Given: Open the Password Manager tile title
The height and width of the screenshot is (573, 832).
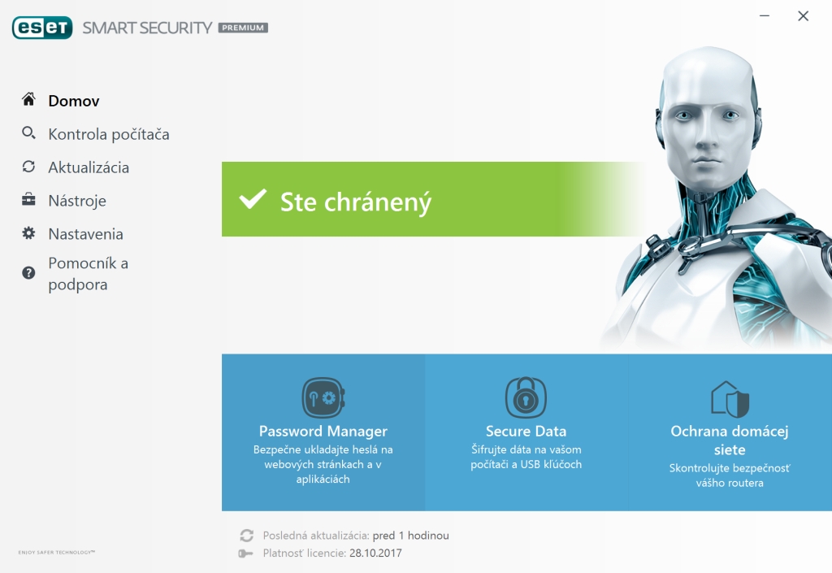Looking at the screenshot, I should pos(323,432).
